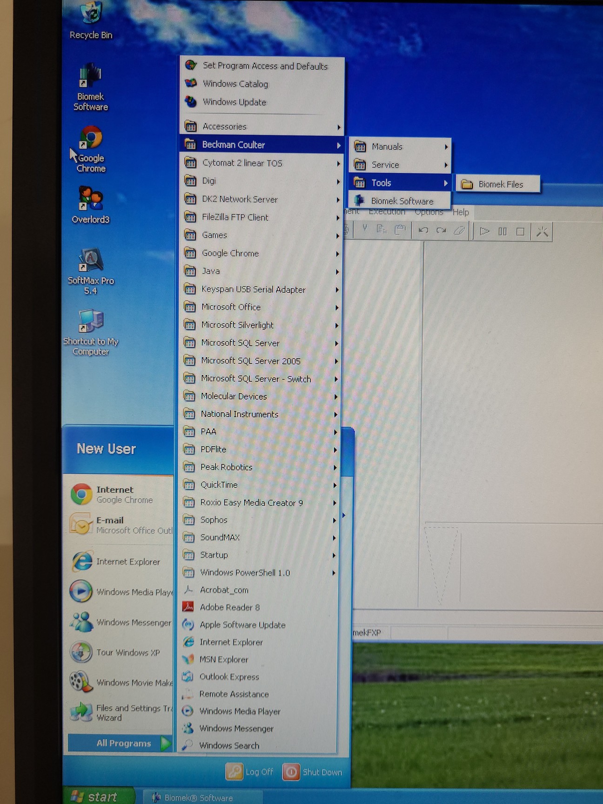This screenshot has height=804, width=603.
Task: Click the toolbar icon right of Stop
Action: (x=542, y=232)
